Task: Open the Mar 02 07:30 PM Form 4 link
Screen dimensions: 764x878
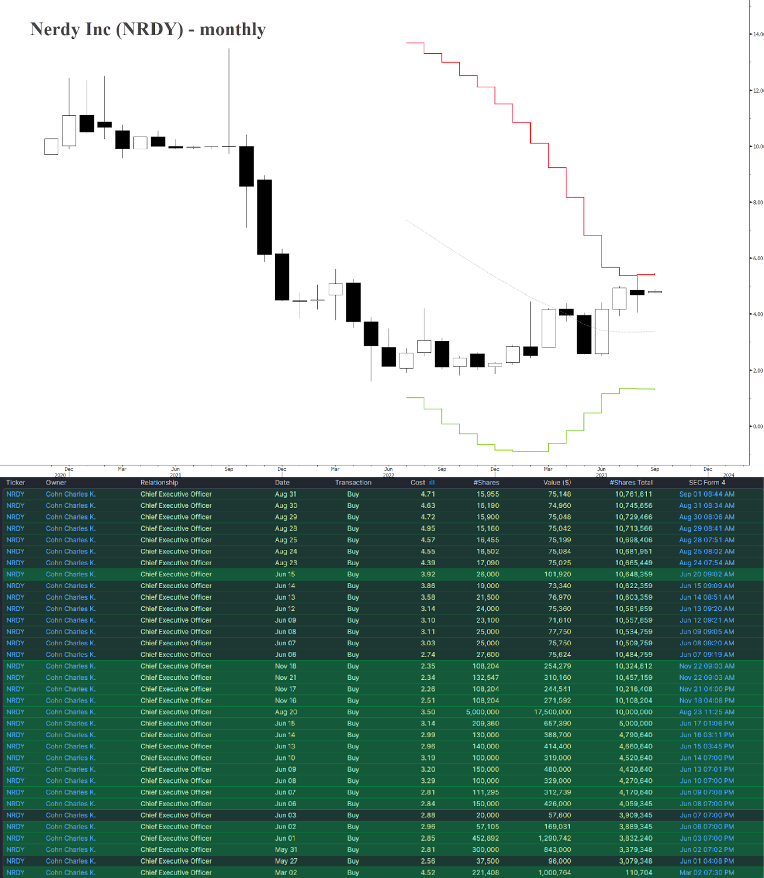Action: [x=707, y=873]
